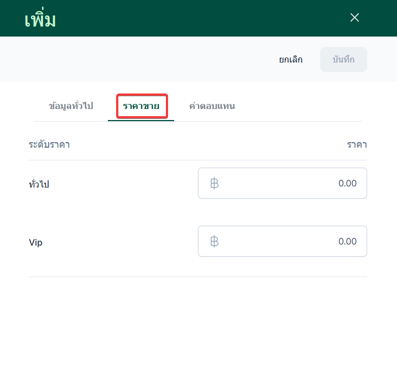Switch to the ข้อมูลทั่วไป tab
The height and width of the screenshot is (385, 397).
(x=71, y=106)
